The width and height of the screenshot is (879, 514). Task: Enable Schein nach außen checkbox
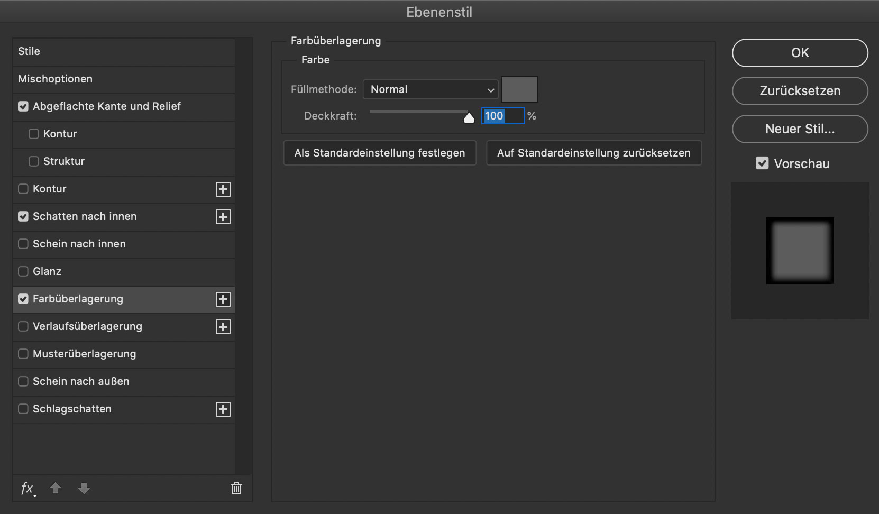pos(23,381)
